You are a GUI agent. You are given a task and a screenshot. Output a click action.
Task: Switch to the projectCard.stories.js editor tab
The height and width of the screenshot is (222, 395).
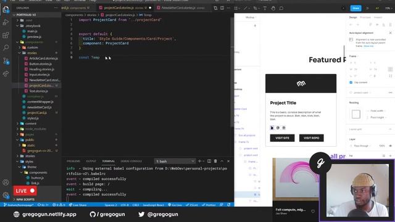125,8
